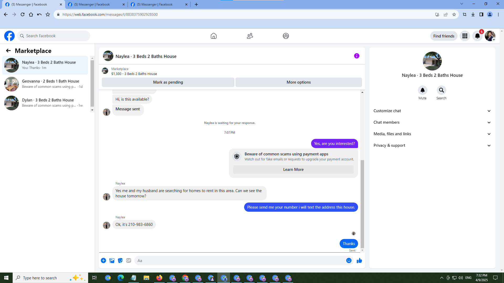The height and width of the screenshot is (283, 504).
Task: Open the browser side panel icon
Action: pyautogui.click(x=481, y=14)
